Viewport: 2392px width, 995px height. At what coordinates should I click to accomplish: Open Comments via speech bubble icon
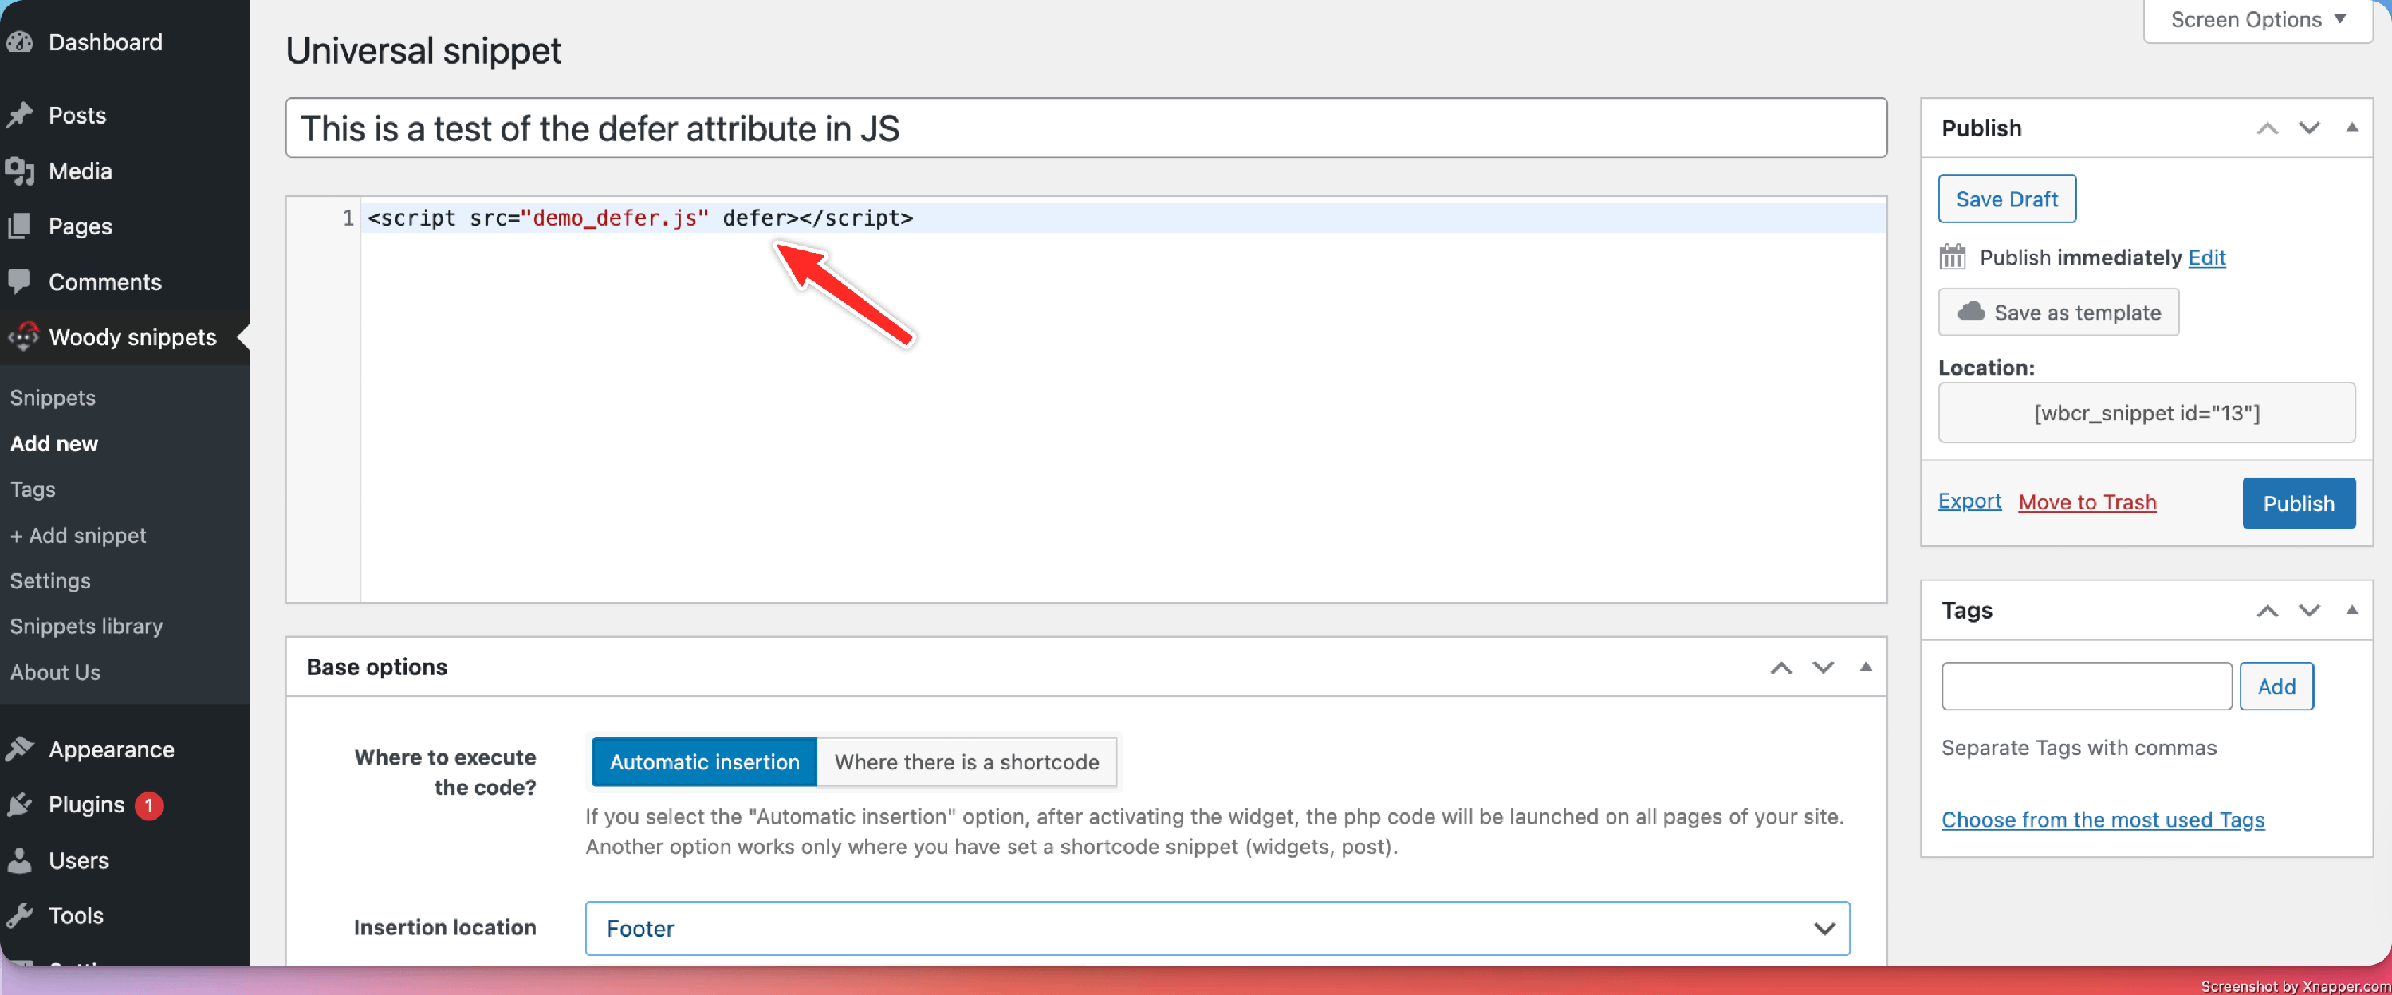tap(19, 281)
